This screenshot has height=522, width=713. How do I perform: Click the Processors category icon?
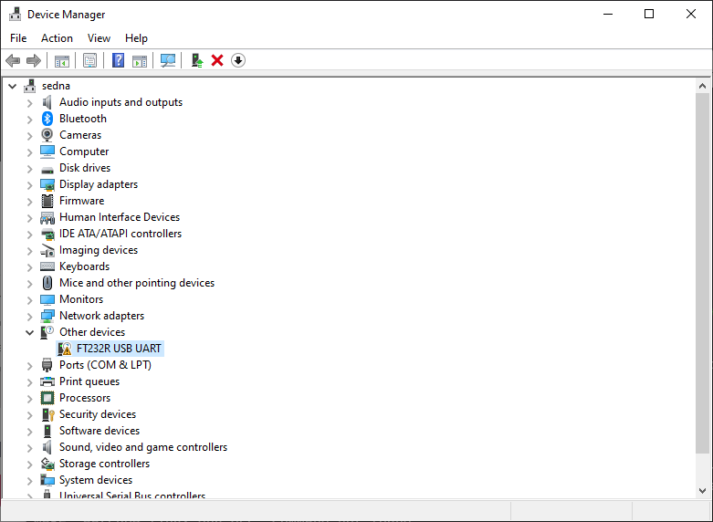click(47, 398)
